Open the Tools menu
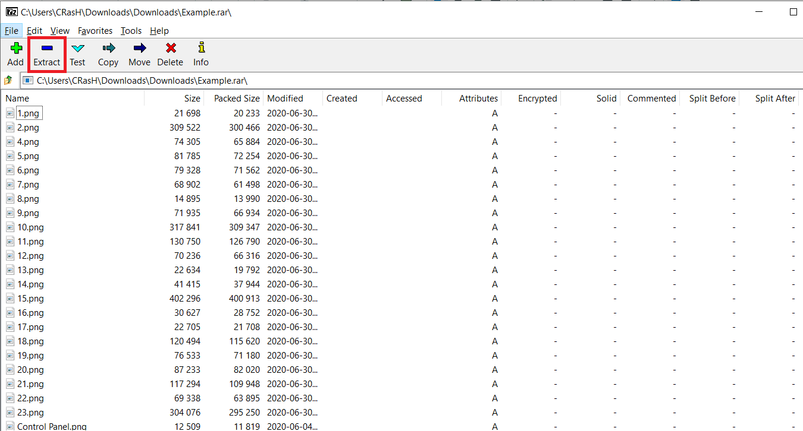803x431 pixels. (131, 31)
